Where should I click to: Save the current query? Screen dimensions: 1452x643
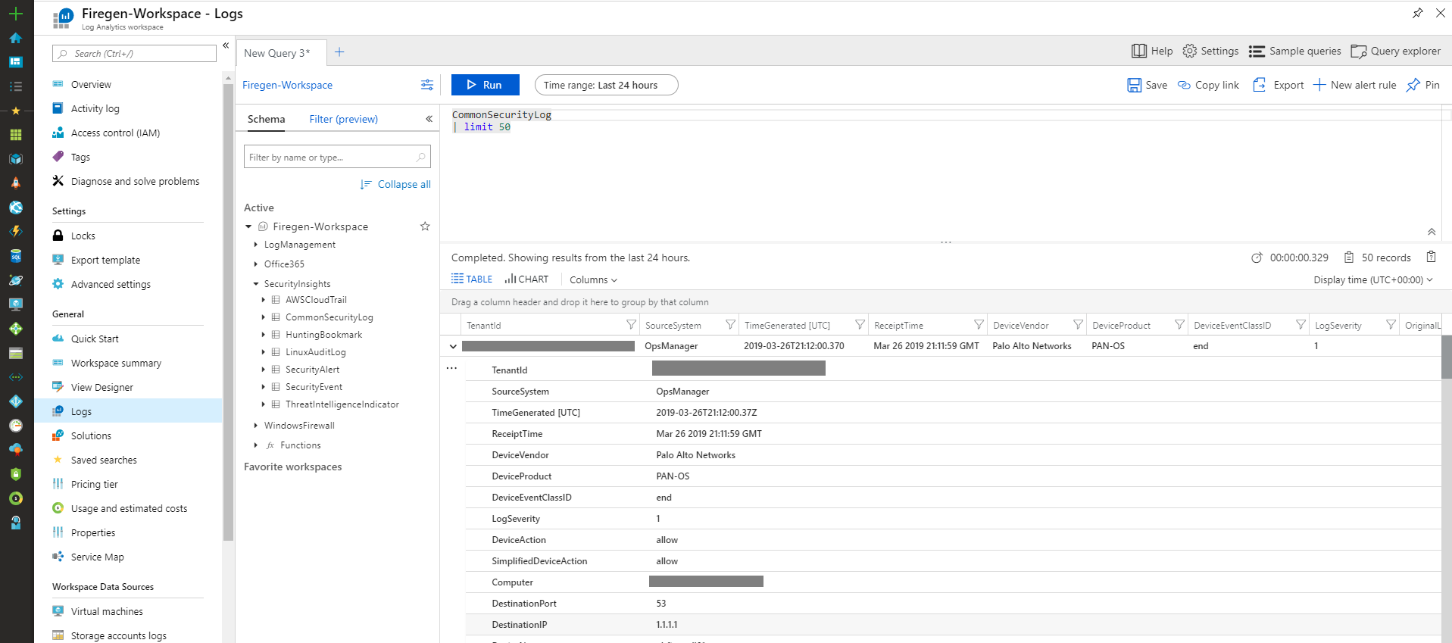[1148, 85]
